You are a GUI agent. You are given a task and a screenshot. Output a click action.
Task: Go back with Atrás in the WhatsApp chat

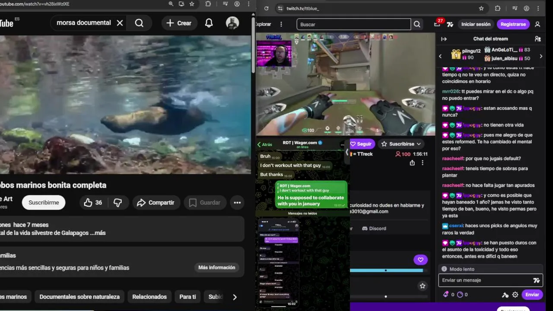265,145
